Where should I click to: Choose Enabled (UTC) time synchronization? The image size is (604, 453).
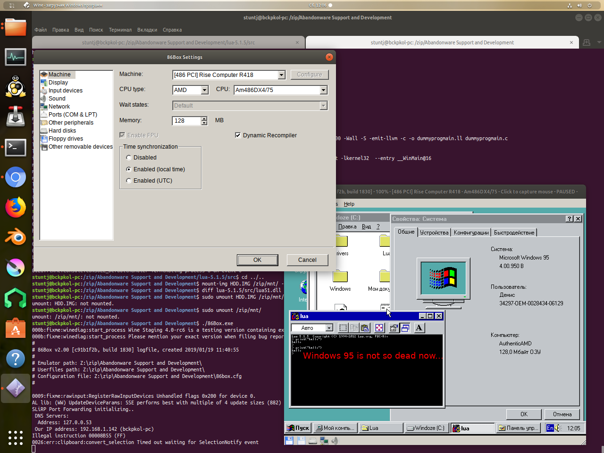click(129, 181)
